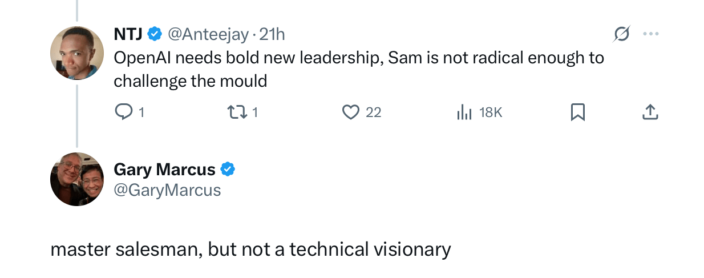Visit the @Anteejay handle link
The height and width of the screenshot is (278, 704).
(x=208, y=34)
